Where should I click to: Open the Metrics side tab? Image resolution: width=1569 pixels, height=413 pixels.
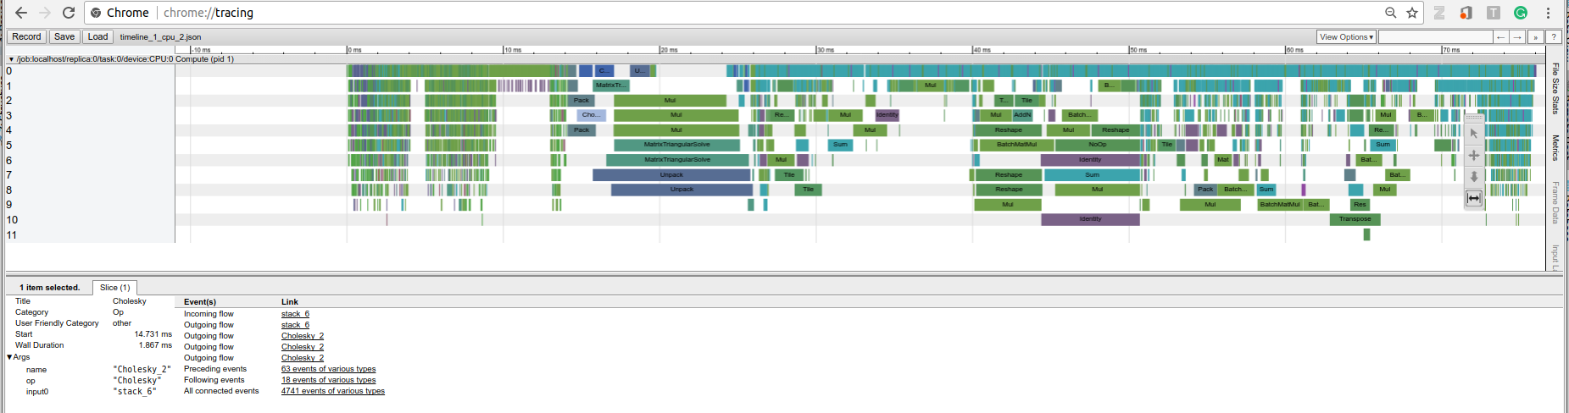point(1555,147)
